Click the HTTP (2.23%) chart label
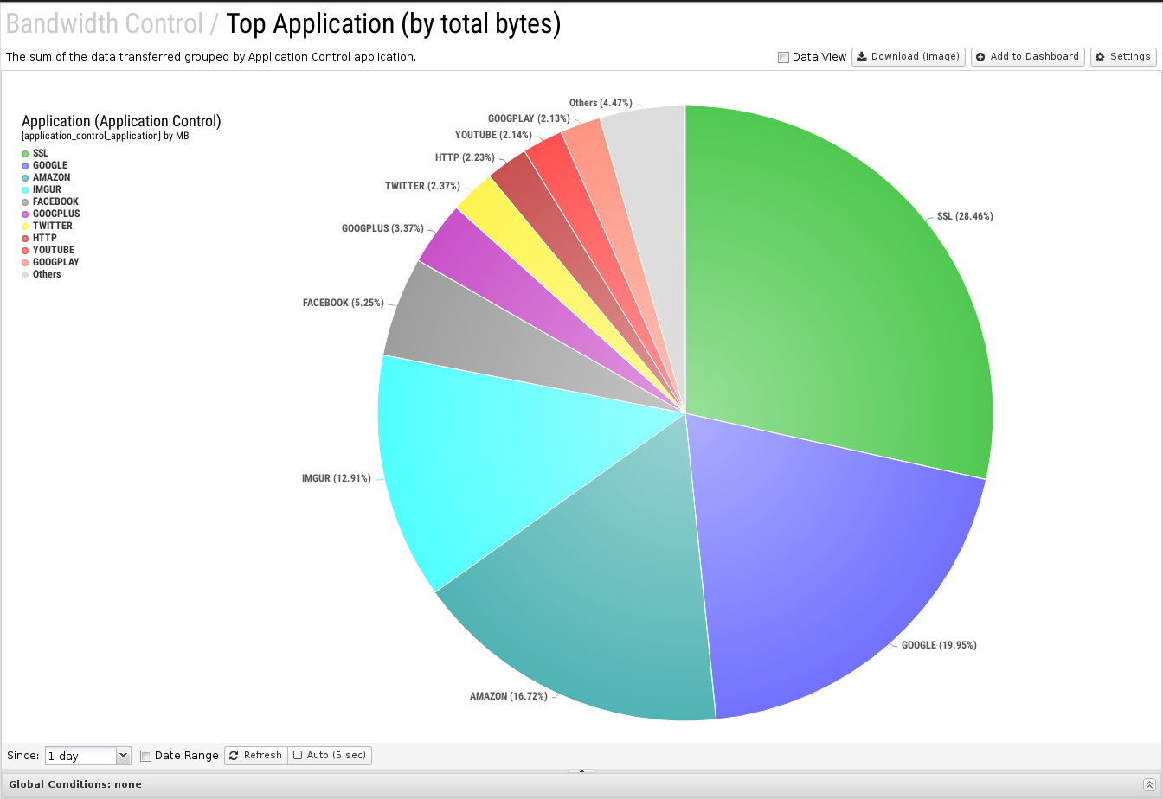Image resolution: width=1163 pixels, height=799 pixels. [x=465, y=157]
